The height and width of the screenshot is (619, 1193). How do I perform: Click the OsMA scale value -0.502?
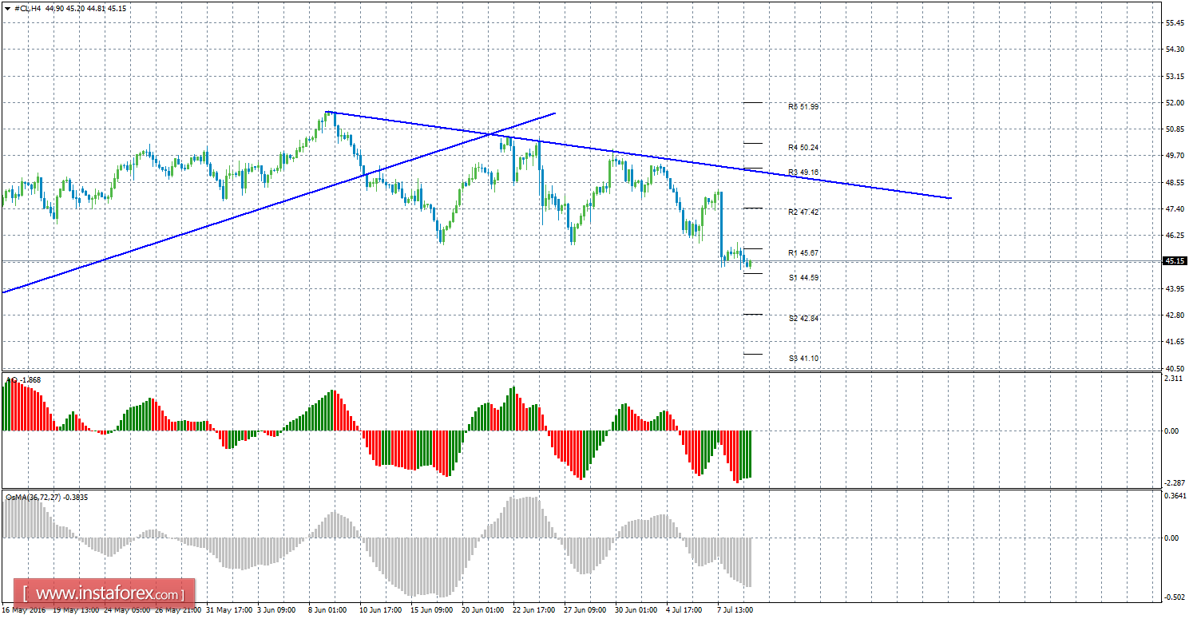point(1175,597)
